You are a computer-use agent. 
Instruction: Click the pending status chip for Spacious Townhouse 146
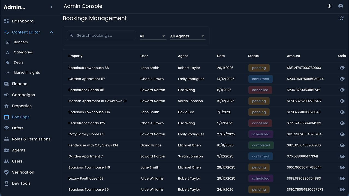[259, 167]
